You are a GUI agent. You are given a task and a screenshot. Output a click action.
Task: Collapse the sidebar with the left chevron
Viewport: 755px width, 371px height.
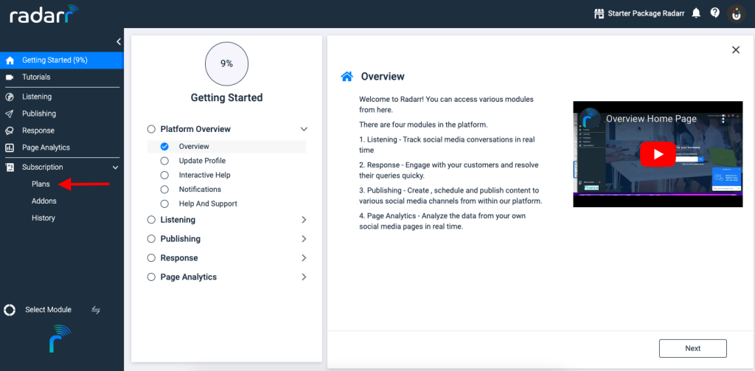pos(119,42)
